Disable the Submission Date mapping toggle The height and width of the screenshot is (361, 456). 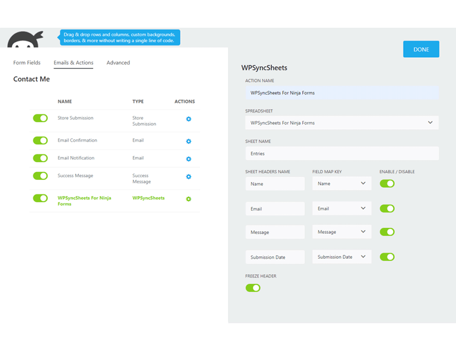pyautogui.click(x=387, y=257)
